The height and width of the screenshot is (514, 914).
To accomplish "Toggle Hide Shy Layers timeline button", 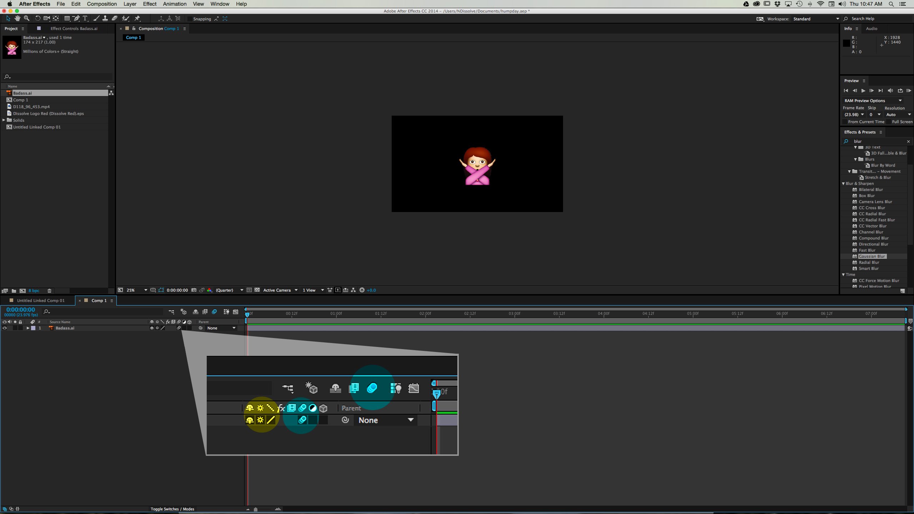I will (x=195, y=312).
